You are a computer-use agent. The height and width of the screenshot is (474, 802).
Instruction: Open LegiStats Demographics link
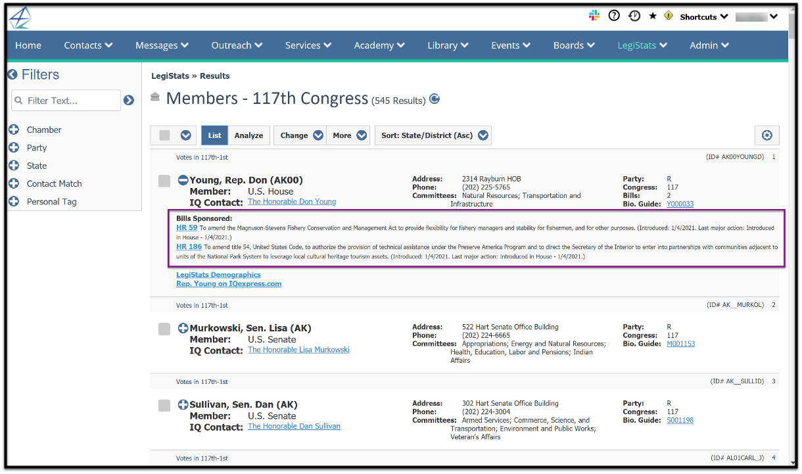coord(218,275)
